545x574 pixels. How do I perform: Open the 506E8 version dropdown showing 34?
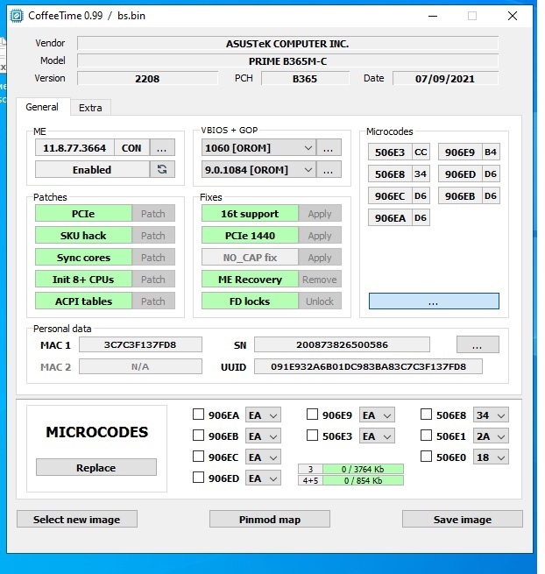[x=491, y=415]
